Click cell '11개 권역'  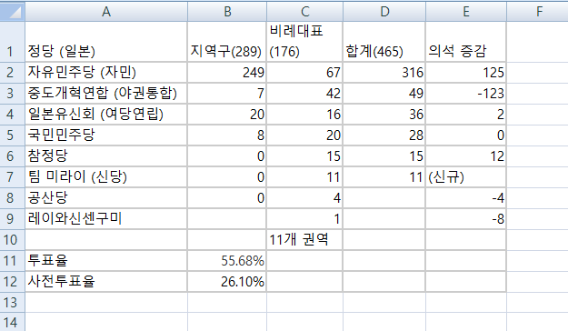(x=304, y=240)
